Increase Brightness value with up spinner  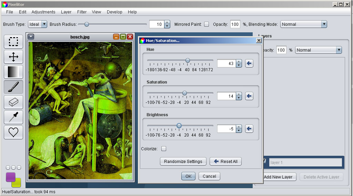239,127
